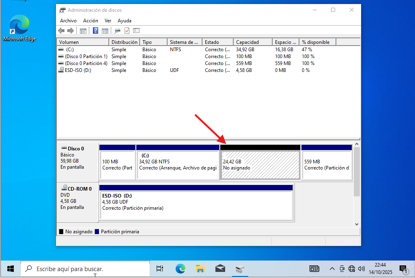This screenshot has width=415, height=278.
Task: Show hidden system tray icons
Action: [332, 269]
